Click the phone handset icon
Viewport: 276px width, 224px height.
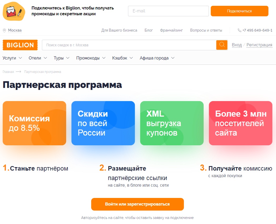tap(239, 30)
